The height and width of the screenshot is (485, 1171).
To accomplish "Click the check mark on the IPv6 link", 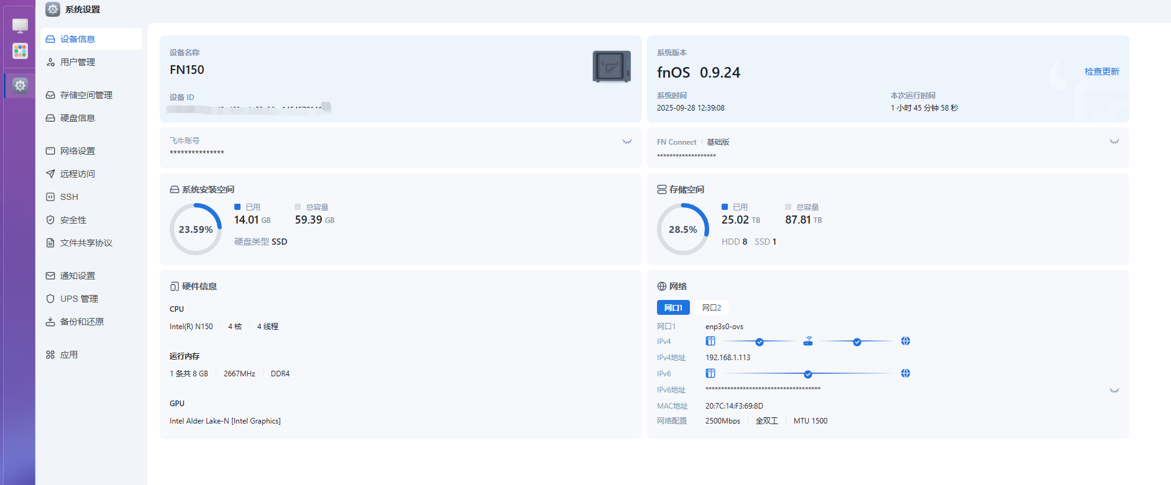I will click(808, 374).
